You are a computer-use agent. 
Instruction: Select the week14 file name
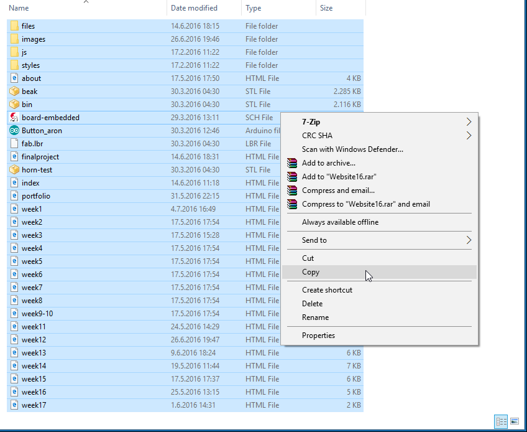(34, 366)
